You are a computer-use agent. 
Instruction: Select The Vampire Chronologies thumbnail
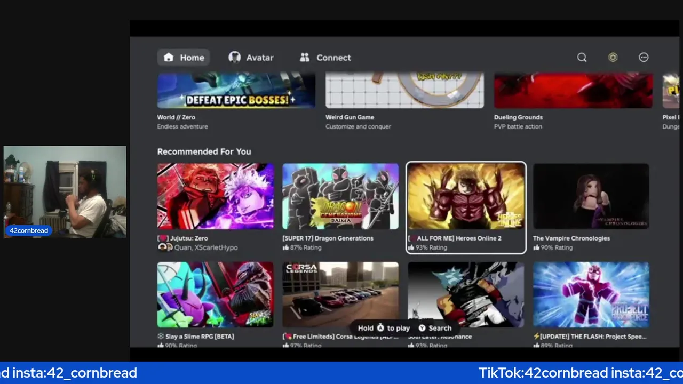click(x=591, y=196)
